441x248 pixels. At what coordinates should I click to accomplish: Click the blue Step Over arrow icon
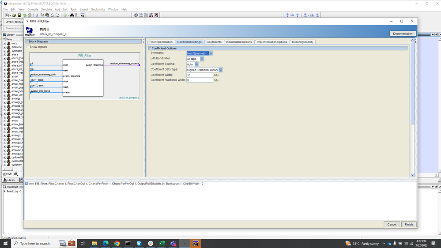(x=293, y=15)
